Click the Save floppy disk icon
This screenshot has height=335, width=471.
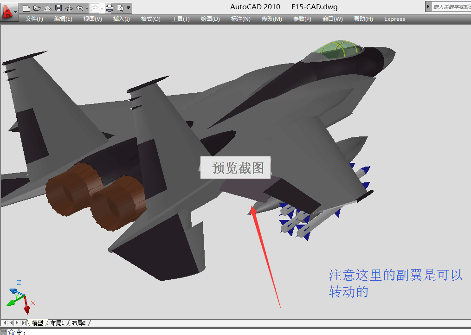point(58,8)
